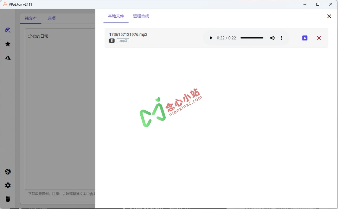Switch to the 本地文件 tab
The image size is (338, 209).
116,16
